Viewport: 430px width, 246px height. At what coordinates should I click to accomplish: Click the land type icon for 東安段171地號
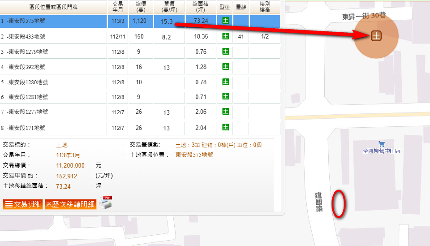pos(225,127)
